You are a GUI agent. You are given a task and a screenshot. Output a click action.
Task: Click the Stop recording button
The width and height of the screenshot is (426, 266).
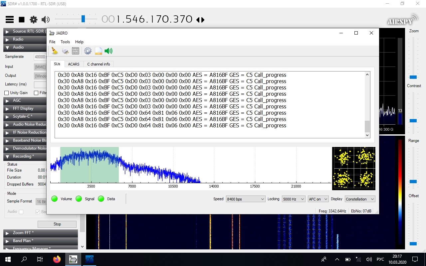coord(57,224)
